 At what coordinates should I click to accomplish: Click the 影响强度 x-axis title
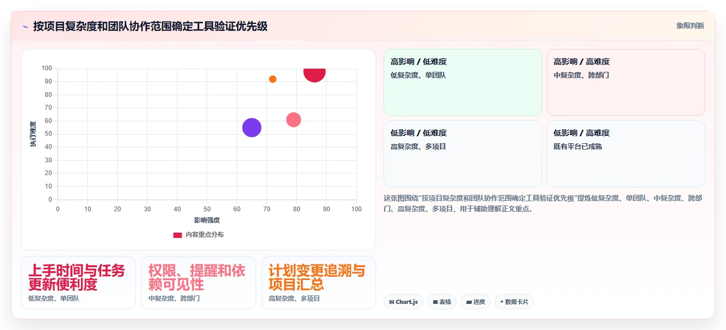coord(207,220)
